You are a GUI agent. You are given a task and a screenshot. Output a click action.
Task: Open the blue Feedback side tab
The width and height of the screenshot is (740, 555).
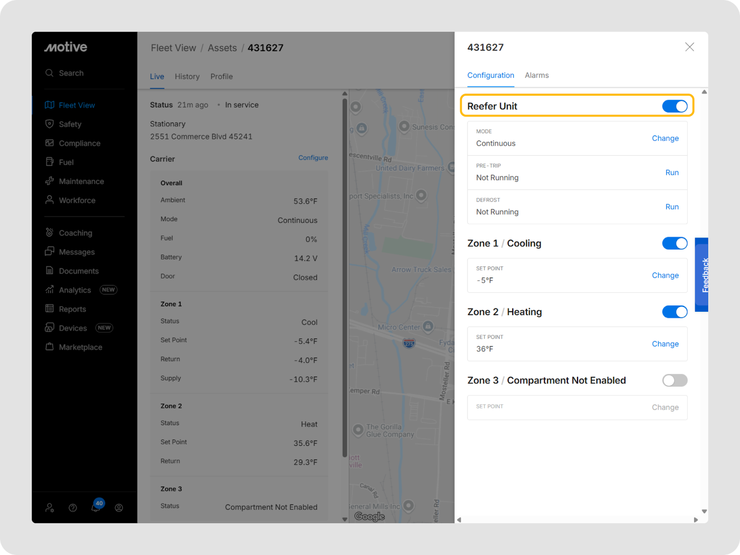tap(702, 275)
